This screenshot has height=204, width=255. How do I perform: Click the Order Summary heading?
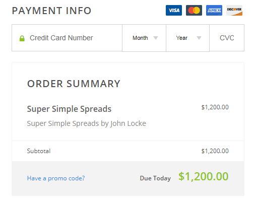(74, 84)
